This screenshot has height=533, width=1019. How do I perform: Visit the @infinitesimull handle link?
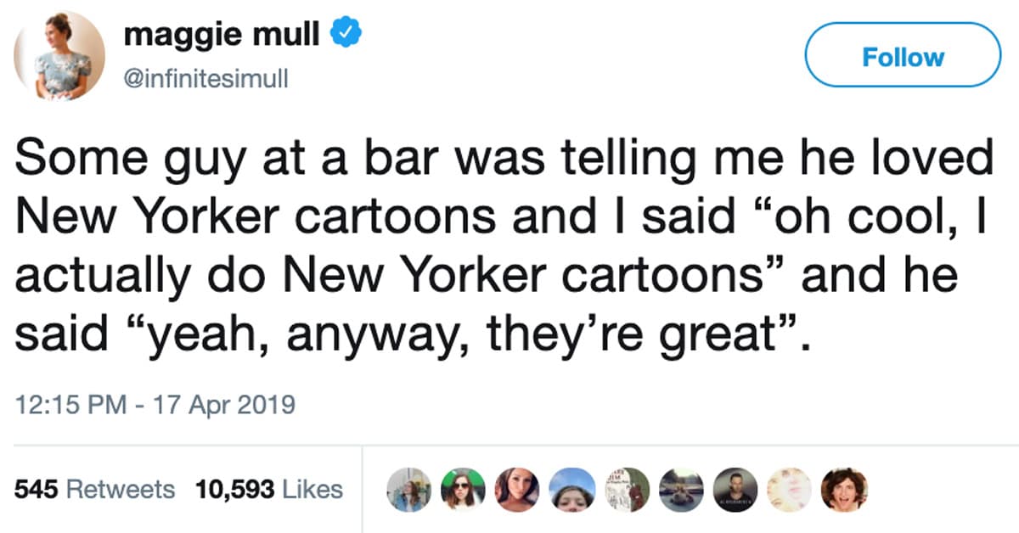(206, 78)
